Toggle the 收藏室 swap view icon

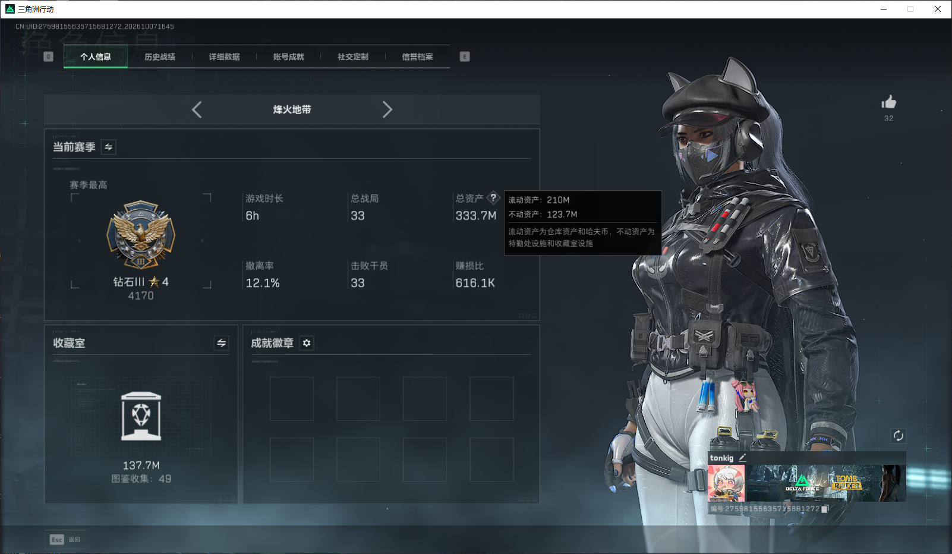(221, 343)
